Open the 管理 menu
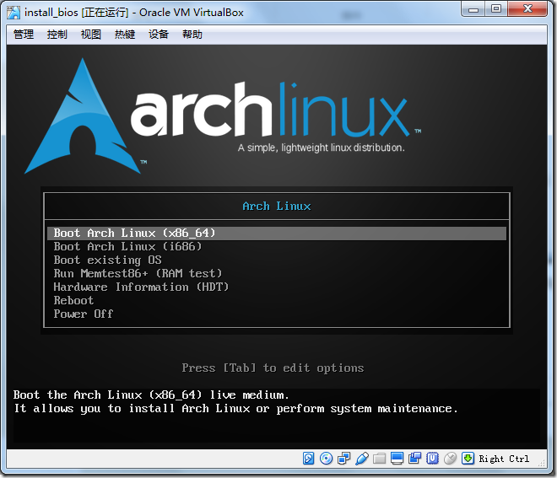This screenshot has width=557, height=478. tap(24, 35)
